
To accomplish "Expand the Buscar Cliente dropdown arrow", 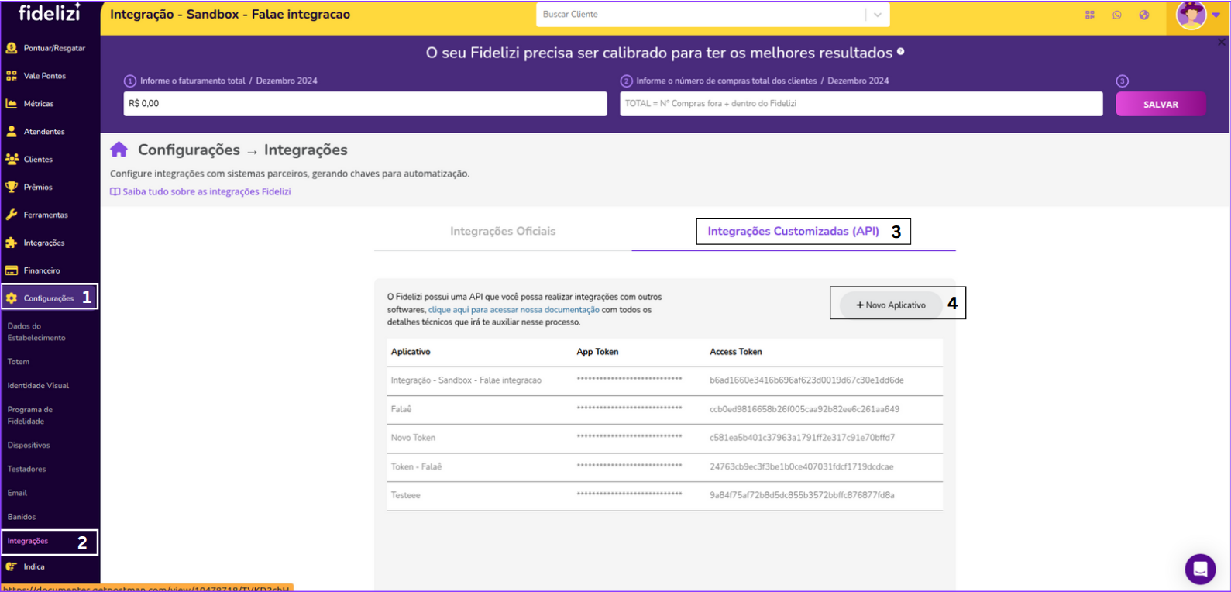I will pos(877,15).
